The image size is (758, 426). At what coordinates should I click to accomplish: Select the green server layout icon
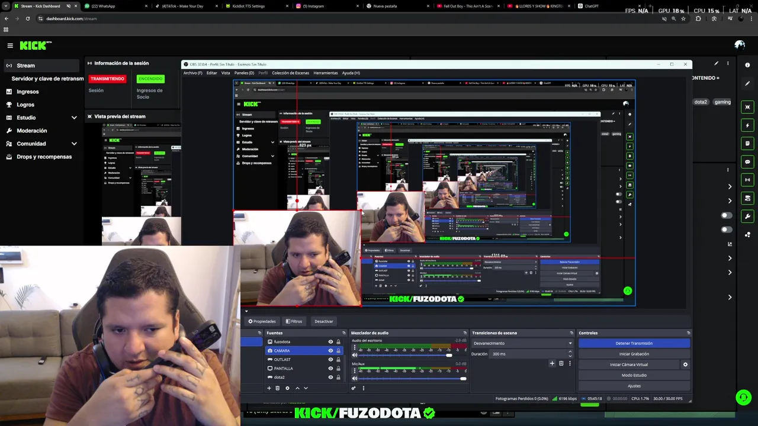[x=747, y=198]
